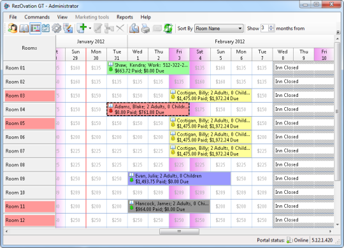
Task: Click the printer icon
Action: coord(145,28)
